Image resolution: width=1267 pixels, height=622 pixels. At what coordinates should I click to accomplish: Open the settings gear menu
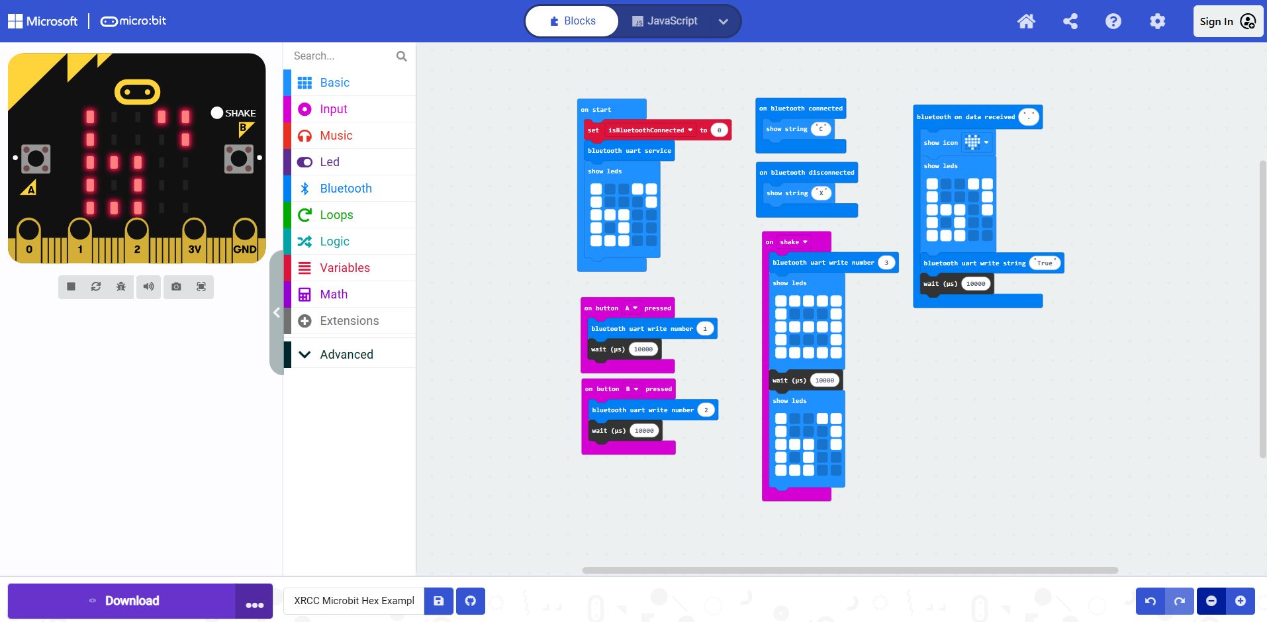pyautogui.click(x=1157, y=21)
